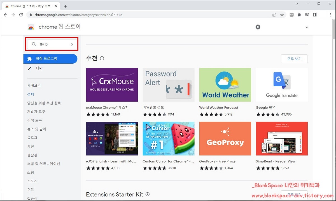Screen dimensions: 336x201
Task: Open the Chrome three-dot menu
Action: [330, 15]
